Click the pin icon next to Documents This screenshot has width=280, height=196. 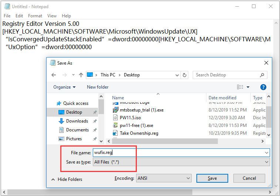tap(95, 130)
